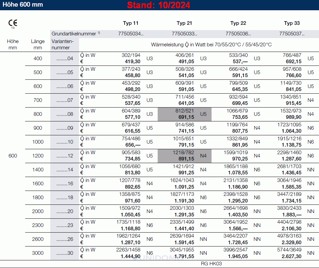Click the price 2.627,30 in Typ 33
This screenshot has width=319, height=268.
click(292, 256)
